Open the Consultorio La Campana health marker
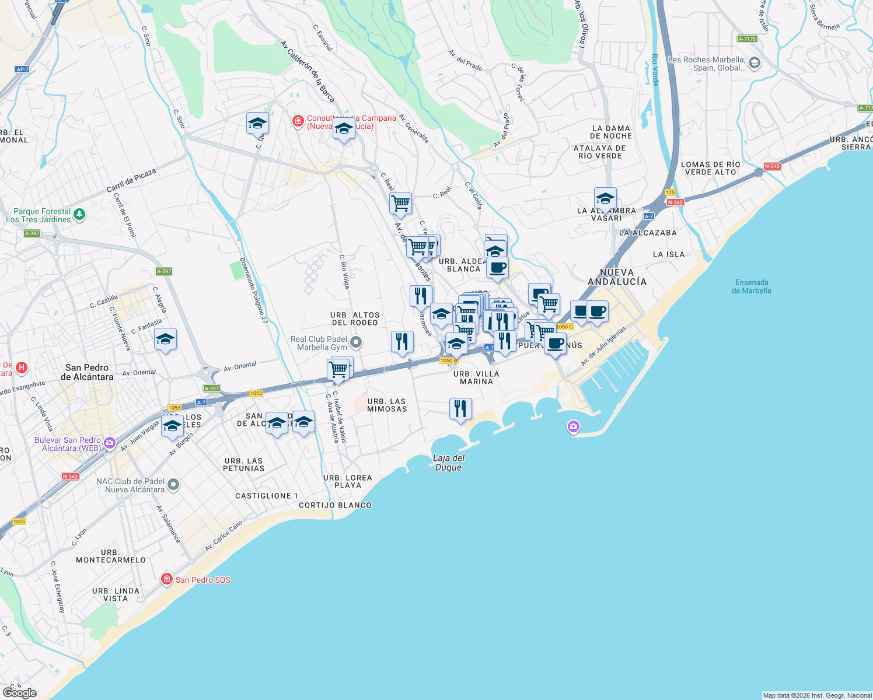 pyautogui.click(x=298, y=120)
